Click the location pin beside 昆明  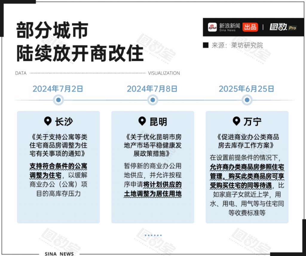tap(142, 121)
